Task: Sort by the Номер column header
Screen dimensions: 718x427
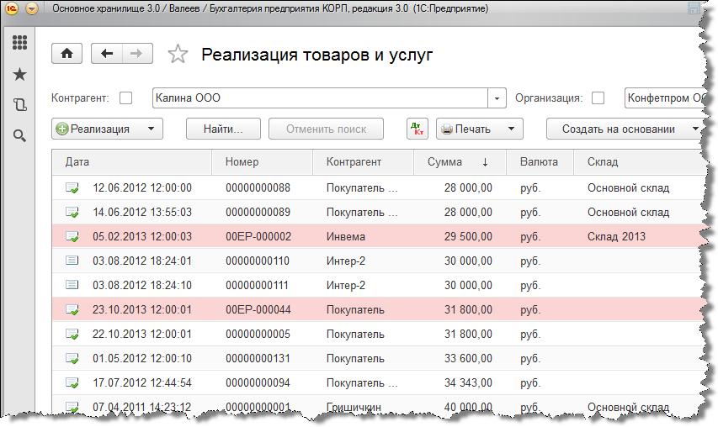Action: tap(262, 162)
